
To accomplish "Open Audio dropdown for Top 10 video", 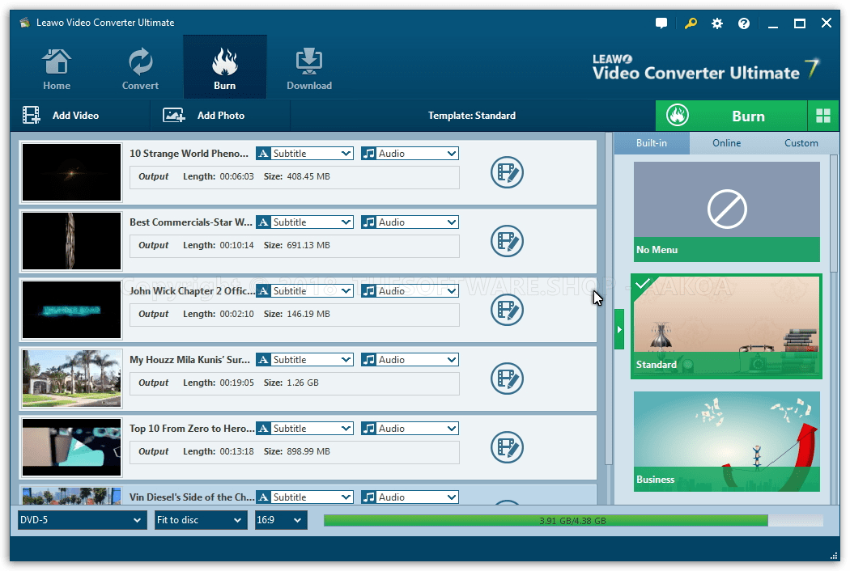I will 410,429.
